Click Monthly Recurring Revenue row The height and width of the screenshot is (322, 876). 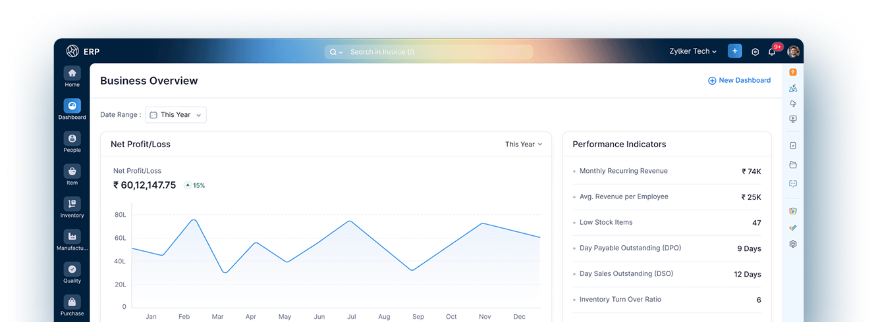667,171
